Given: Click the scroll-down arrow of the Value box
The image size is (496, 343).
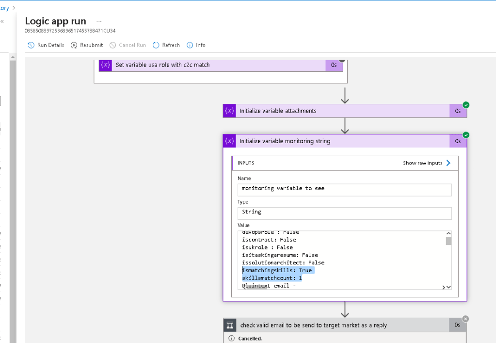Looking at the screenshot, I should (x=448, y=287).
